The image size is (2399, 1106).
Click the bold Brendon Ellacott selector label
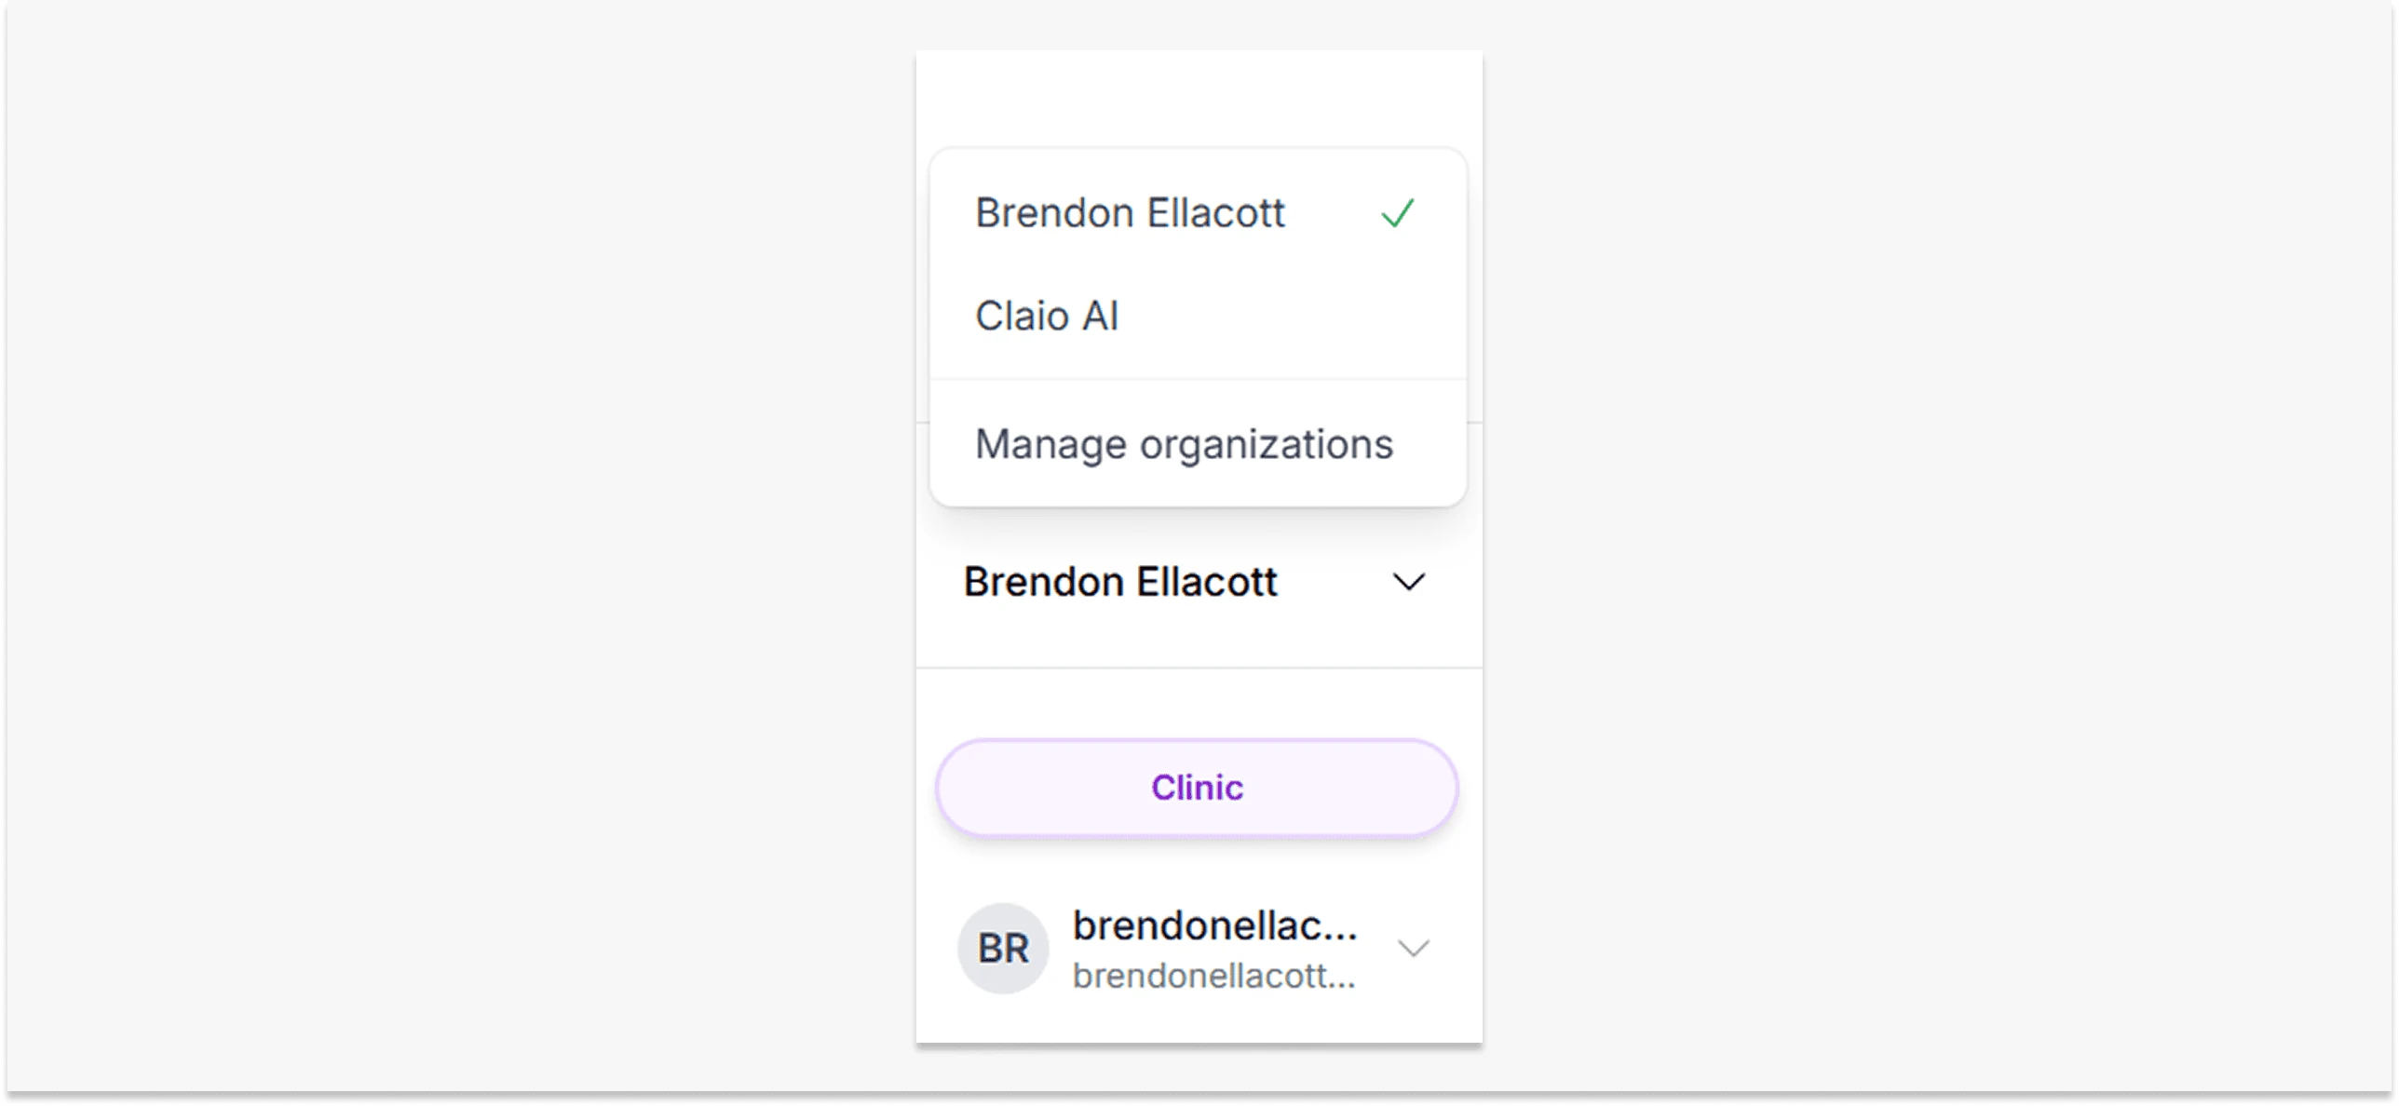(1120, 583)
